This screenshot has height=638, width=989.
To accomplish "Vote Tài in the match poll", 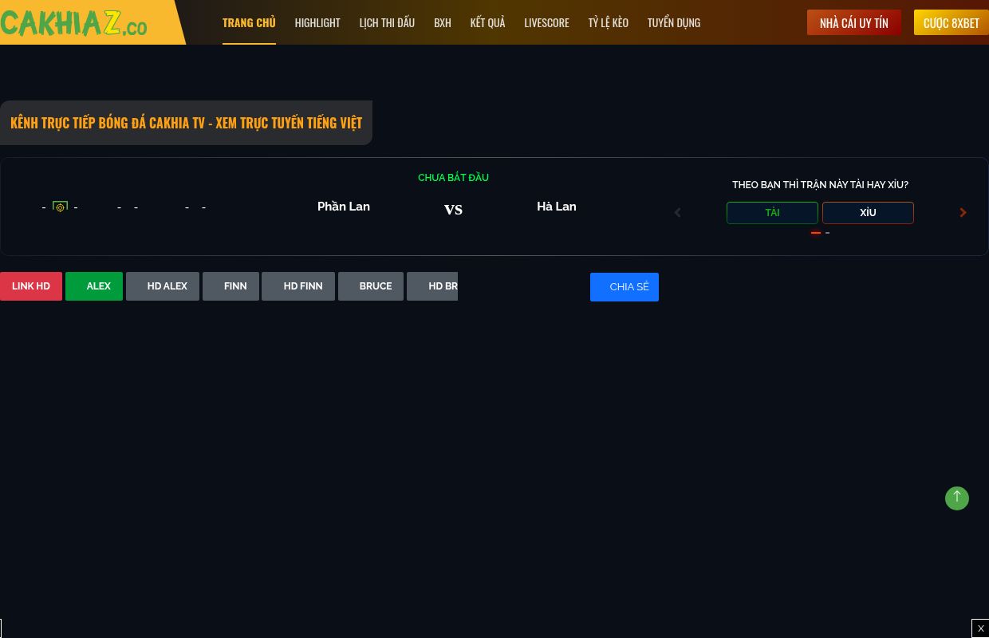I will 772,213.
